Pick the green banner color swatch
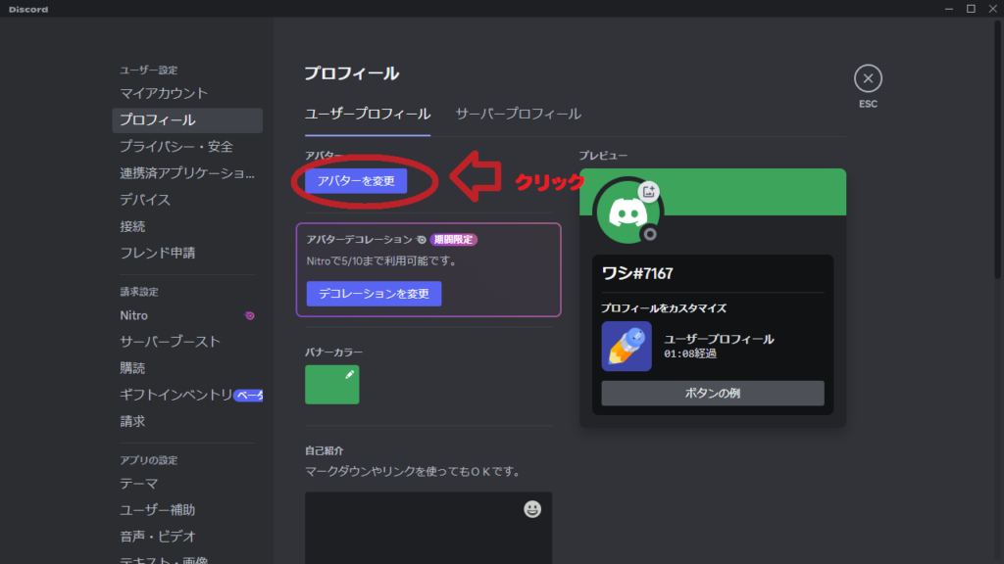The width and height of the screenshot is (1004, 564). click(331, 384)
